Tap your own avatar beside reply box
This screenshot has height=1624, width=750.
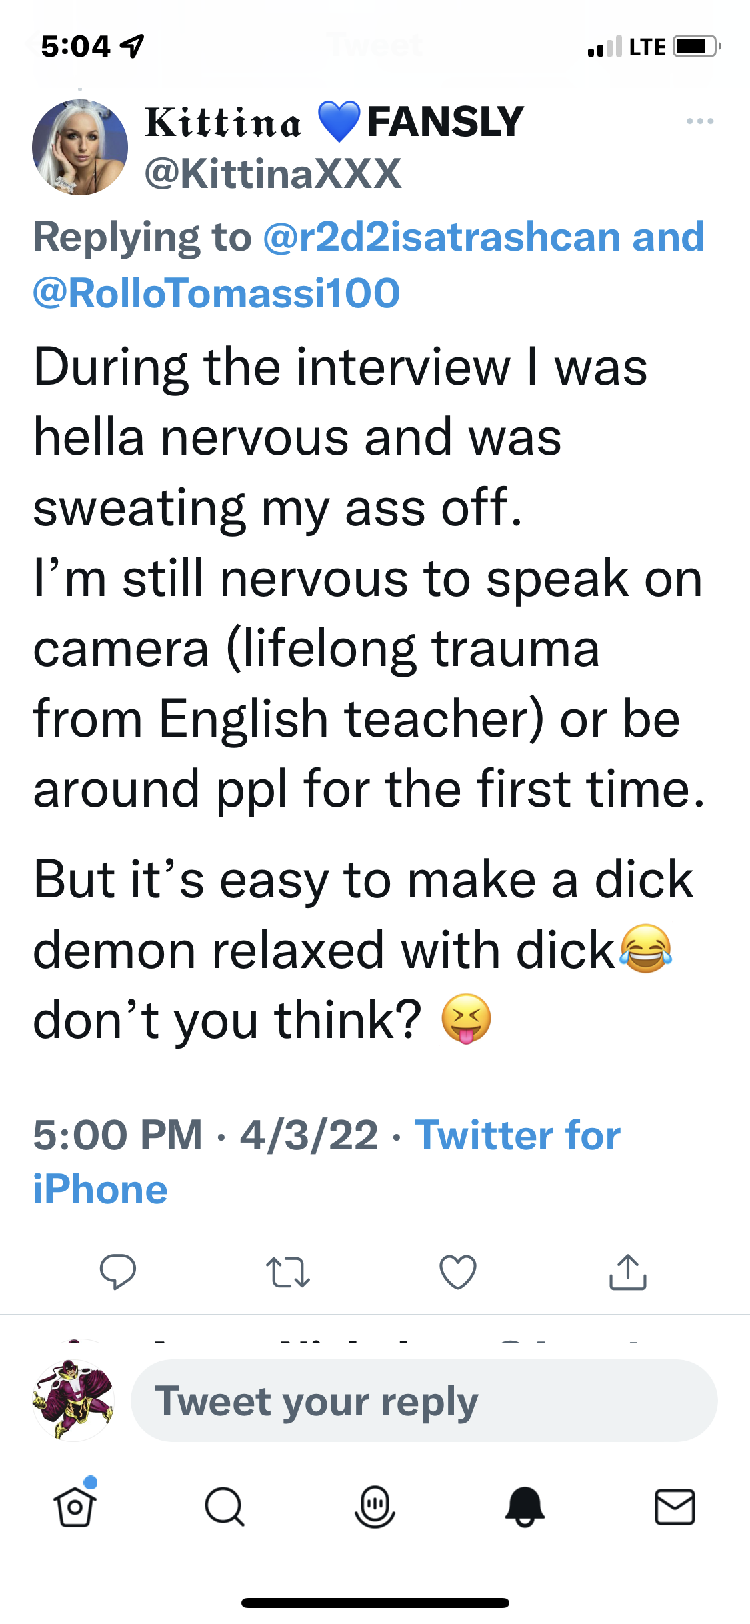[x=73, y=1401]
